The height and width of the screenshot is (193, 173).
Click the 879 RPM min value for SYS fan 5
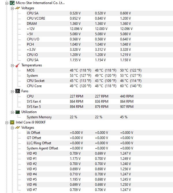point(102,107)
